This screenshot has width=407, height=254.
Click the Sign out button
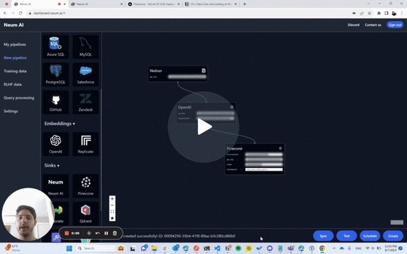click(x=395, y=25)
